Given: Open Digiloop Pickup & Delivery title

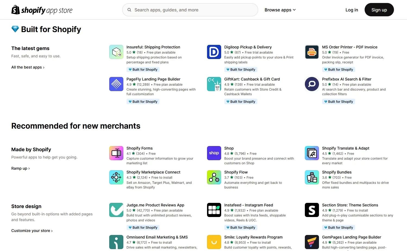Looking at the screenshot, I should point(248,47).
